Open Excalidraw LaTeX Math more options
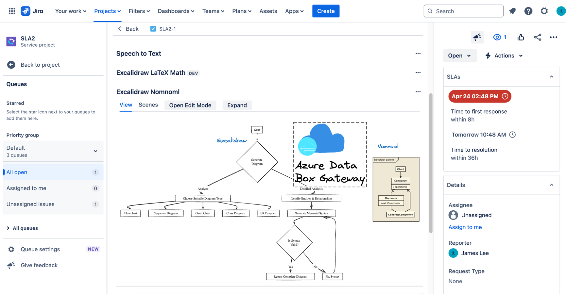 pos(418,73)
